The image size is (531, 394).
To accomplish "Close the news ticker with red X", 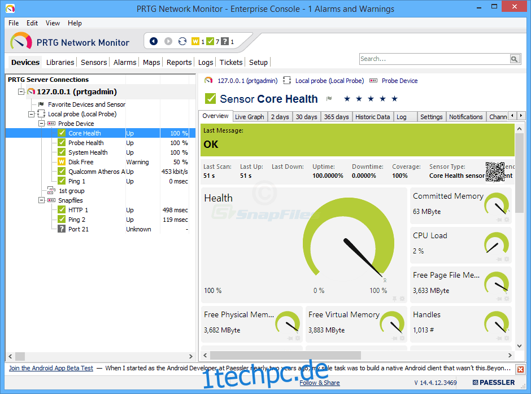I will [520, 369].
